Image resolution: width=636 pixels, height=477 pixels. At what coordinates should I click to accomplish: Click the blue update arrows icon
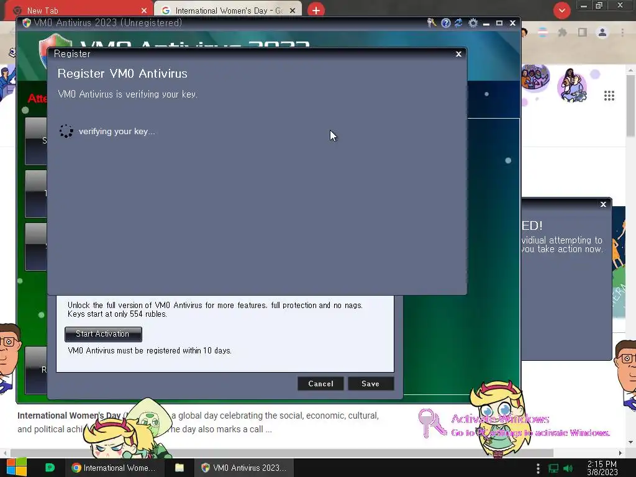tap(459, 23)
